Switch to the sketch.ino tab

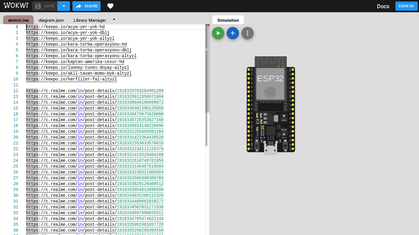[18, 20]
